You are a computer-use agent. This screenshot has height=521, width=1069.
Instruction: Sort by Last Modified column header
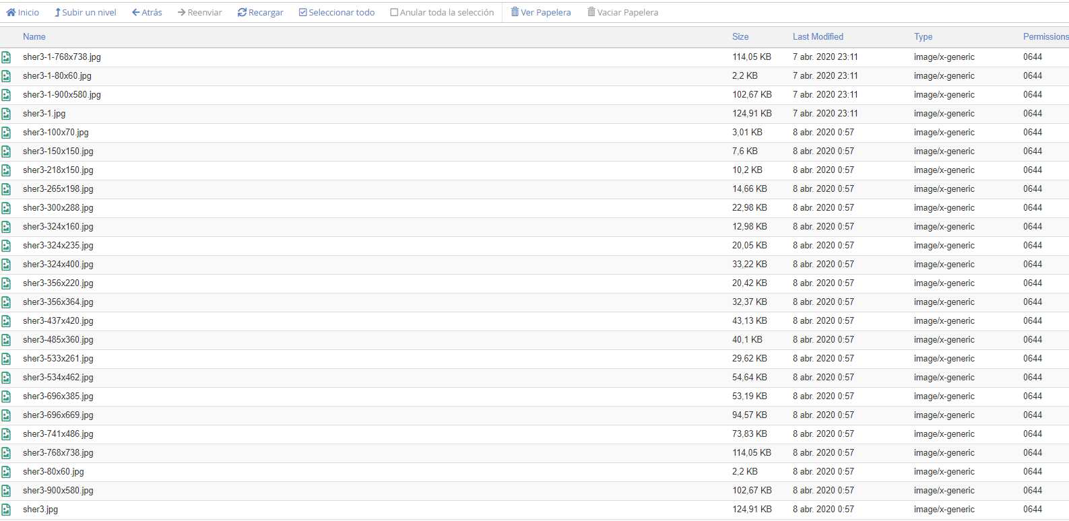coord(818,37)
